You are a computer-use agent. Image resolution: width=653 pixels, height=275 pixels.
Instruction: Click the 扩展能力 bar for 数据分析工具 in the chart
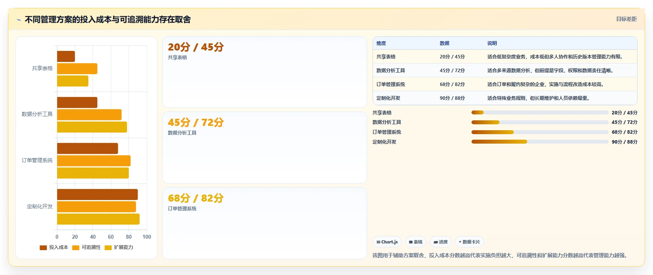(92, 127)
